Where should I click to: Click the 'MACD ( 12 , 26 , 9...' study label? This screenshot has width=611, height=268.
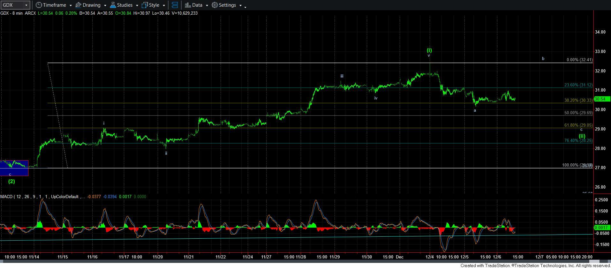[x=43, y=197]
